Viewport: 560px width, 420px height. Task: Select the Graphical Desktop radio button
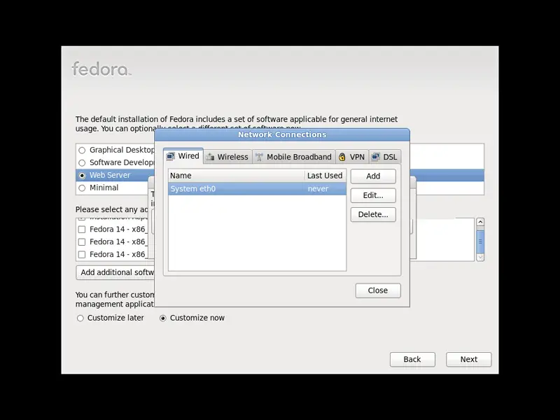point(82,150)
